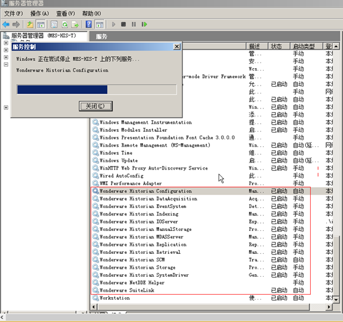Open the 文件(F) menu
Screen dimensions: 343x322
point(14,14)
